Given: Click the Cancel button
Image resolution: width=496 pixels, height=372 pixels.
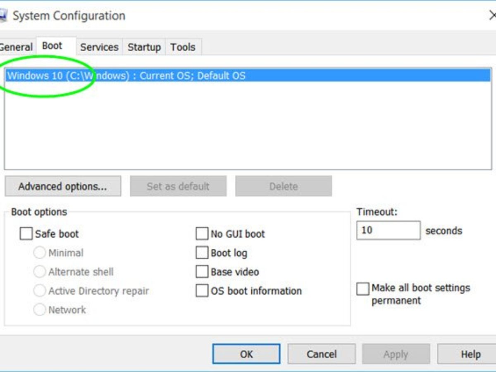Looking at the screenshot, I should [x=321, y=354].
